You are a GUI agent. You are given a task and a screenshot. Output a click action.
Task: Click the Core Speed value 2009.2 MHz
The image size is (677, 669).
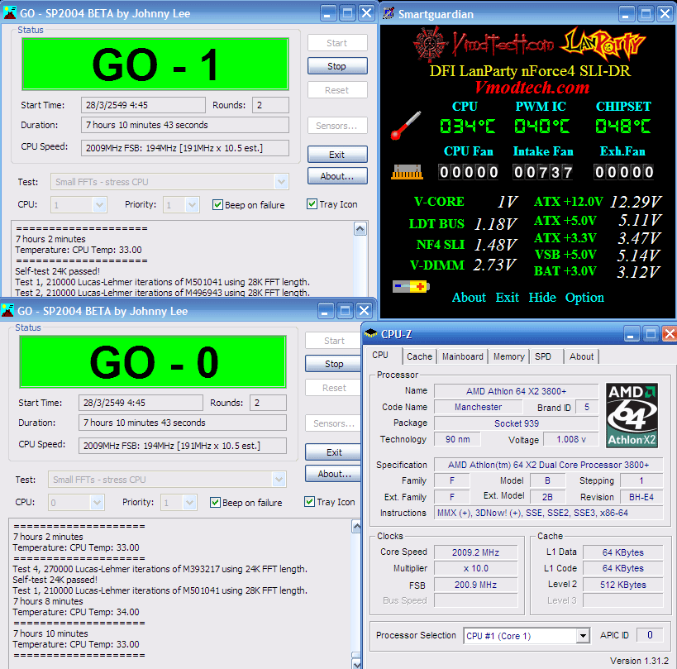475,552
